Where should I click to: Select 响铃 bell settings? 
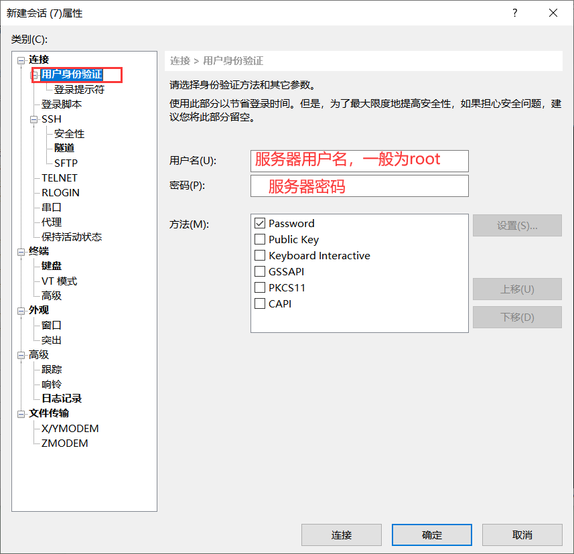52,384
